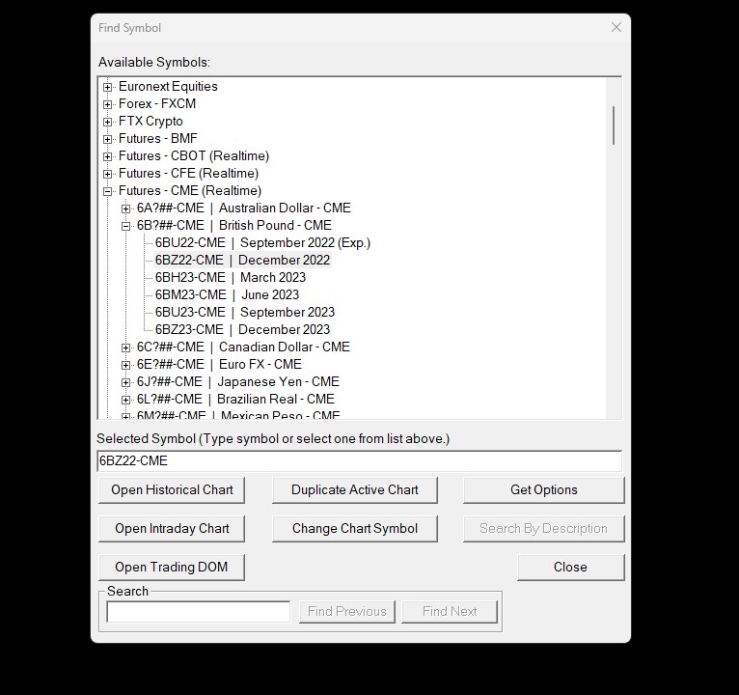Select Euronext Equities label in list
The width and height of the screenshot is (739, 695).
pyautogui.click(x=168, y=87)
